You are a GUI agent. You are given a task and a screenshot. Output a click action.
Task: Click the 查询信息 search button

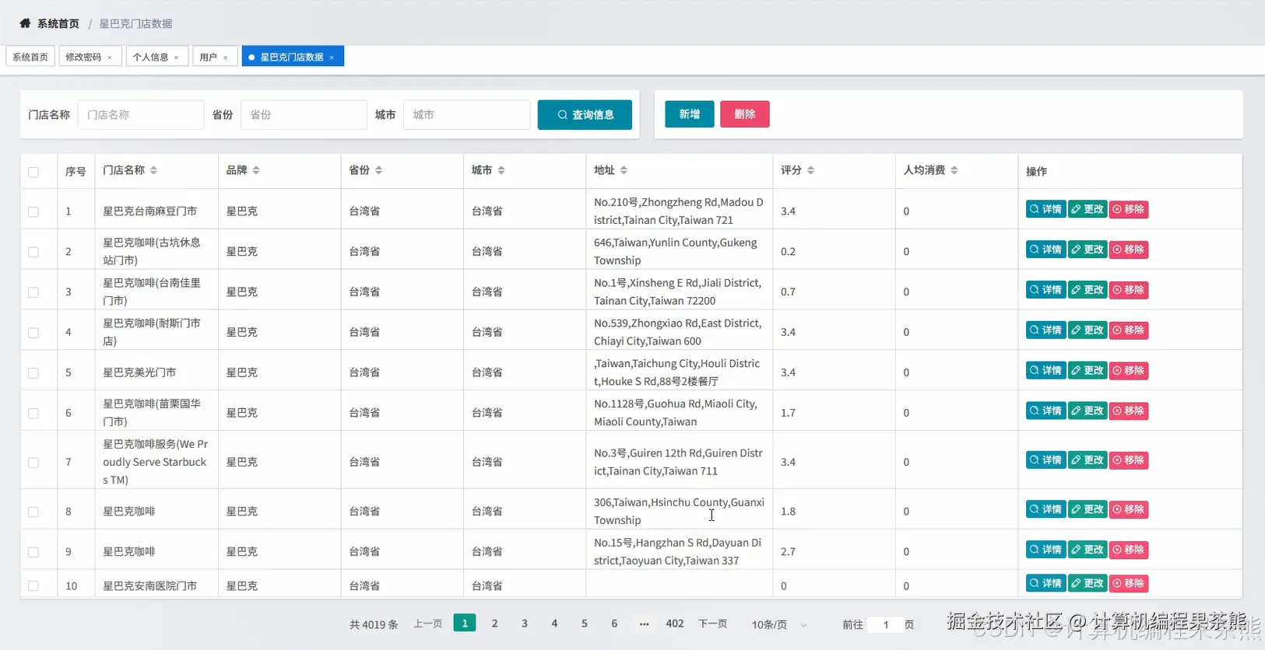coord(585,115)
